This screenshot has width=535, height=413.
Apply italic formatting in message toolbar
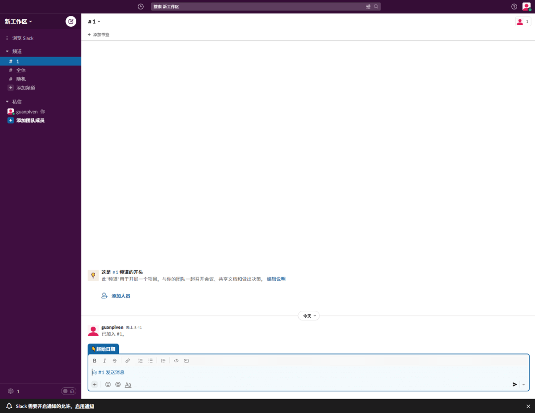(105, 361)
